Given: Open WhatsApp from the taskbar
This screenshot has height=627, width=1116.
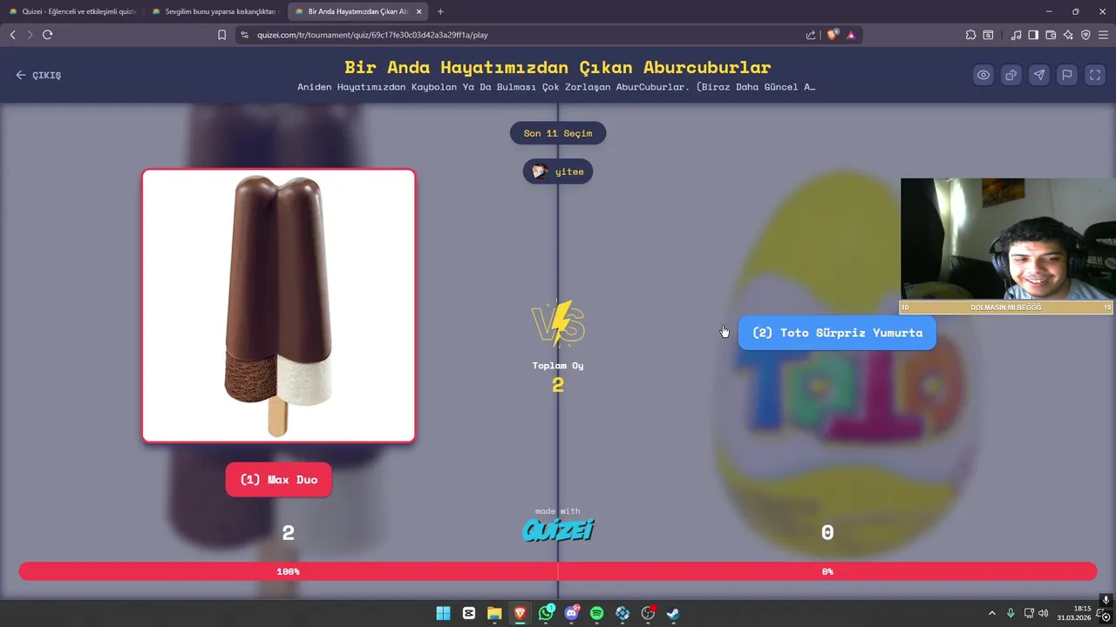Looking at the screenshot, I should click(546, 613).
